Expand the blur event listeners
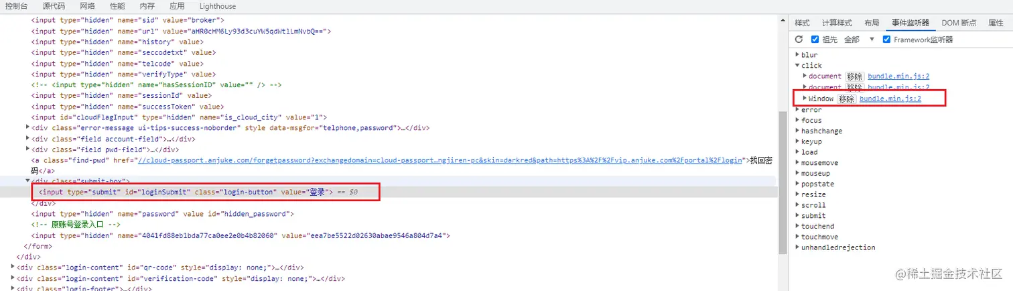 click(797, 55)
